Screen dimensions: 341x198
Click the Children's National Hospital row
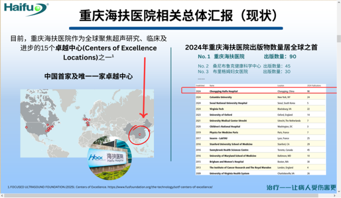point(261,126)
